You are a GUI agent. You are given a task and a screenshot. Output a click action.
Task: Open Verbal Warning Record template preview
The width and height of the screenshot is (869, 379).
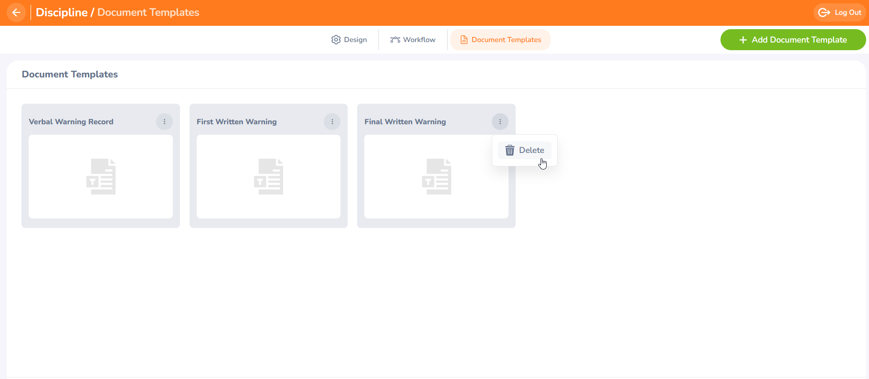click(x=101, y=176)
